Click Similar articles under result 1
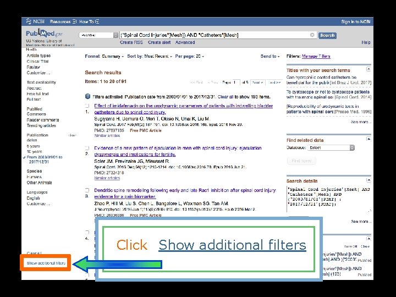 coord(107,136)
